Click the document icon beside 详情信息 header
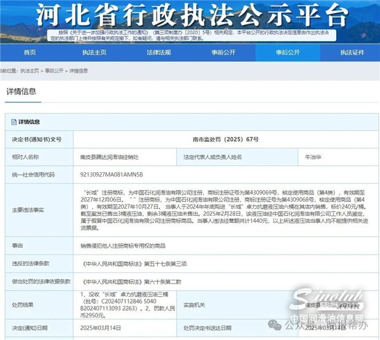The width and height of the screenshot is (380, 340). click(x=14, y=122)
